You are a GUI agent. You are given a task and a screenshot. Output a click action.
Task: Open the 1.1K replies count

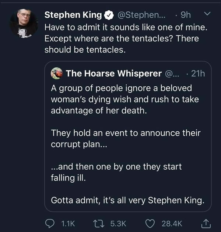click(x=67, y=224)
